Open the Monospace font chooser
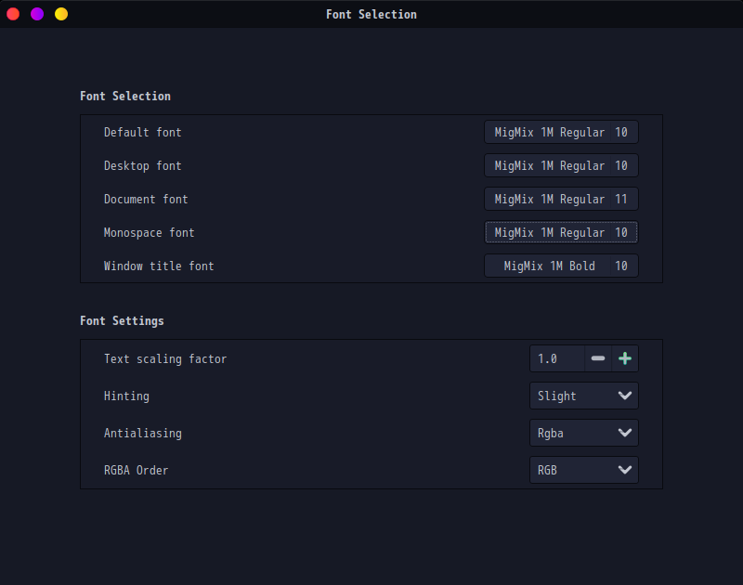The height and width of the screenshot is (585, 743). point(561,232)
